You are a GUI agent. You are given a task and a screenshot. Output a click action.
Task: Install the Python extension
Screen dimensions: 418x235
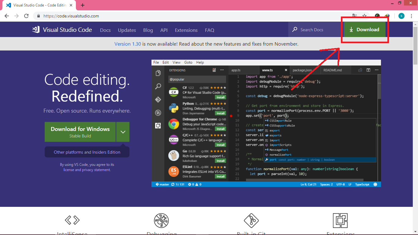(x=220, y=113)
